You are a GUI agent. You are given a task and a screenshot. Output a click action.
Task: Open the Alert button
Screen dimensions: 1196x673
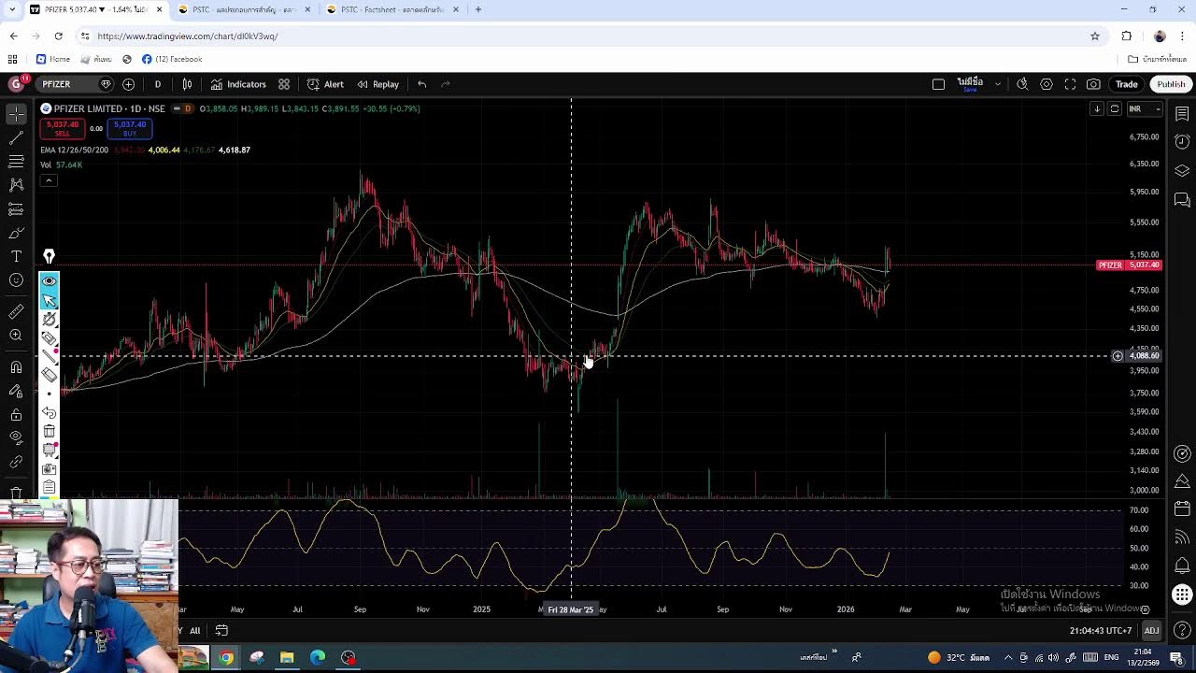pos(325,84)
